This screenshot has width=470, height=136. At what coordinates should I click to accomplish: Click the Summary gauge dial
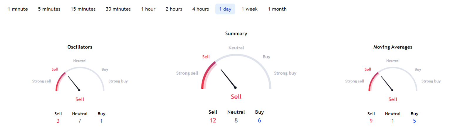pyautogui.click(x=236, y=71)
